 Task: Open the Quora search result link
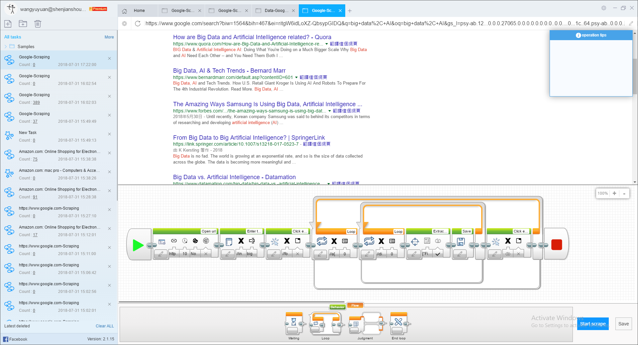[252, 37]
